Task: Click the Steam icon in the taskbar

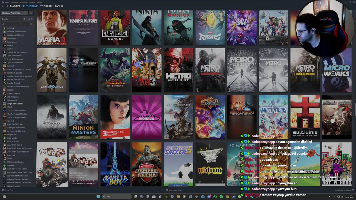Action: pos(233,197)
